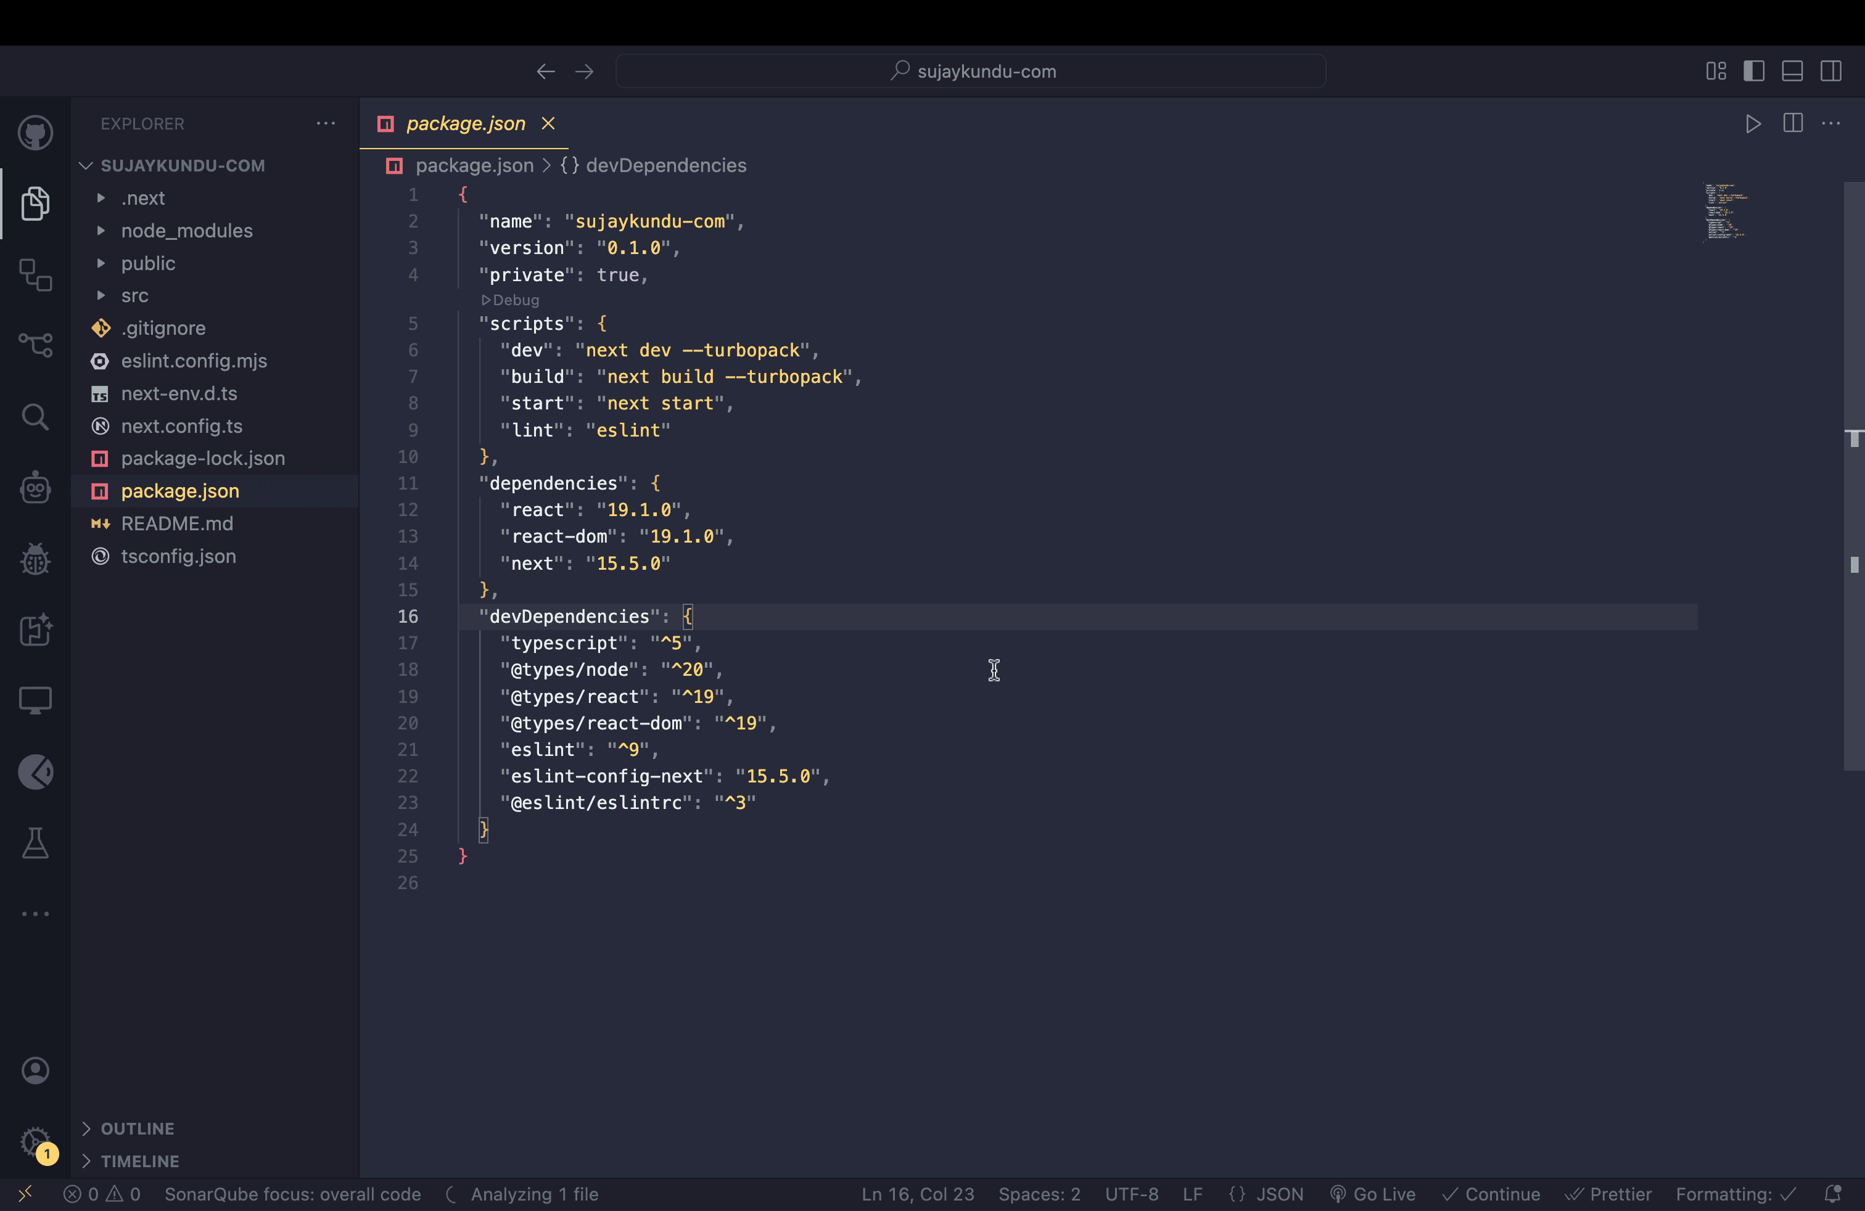Toggle Prettier in the status bar
Image resolution: width=1865 pixels, height=1211 pixels.
pyautogui.click(x=1608, y=1194)
